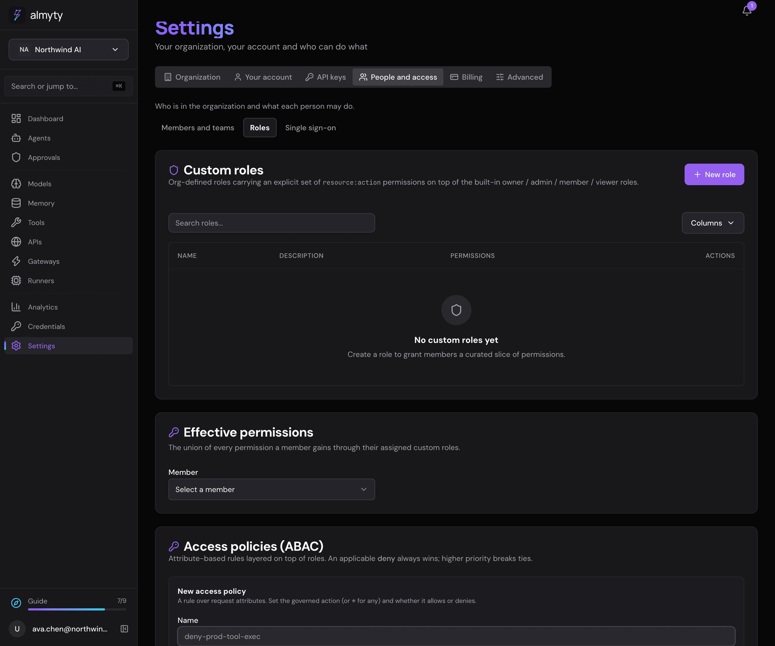This screenshot has width=775, height=646.
Task: Switch to the Billing tab
Action: 466,77
